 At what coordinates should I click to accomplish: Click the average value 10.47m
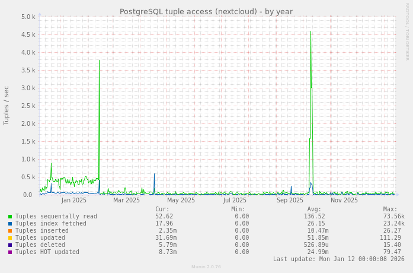(x=318, y=230)
